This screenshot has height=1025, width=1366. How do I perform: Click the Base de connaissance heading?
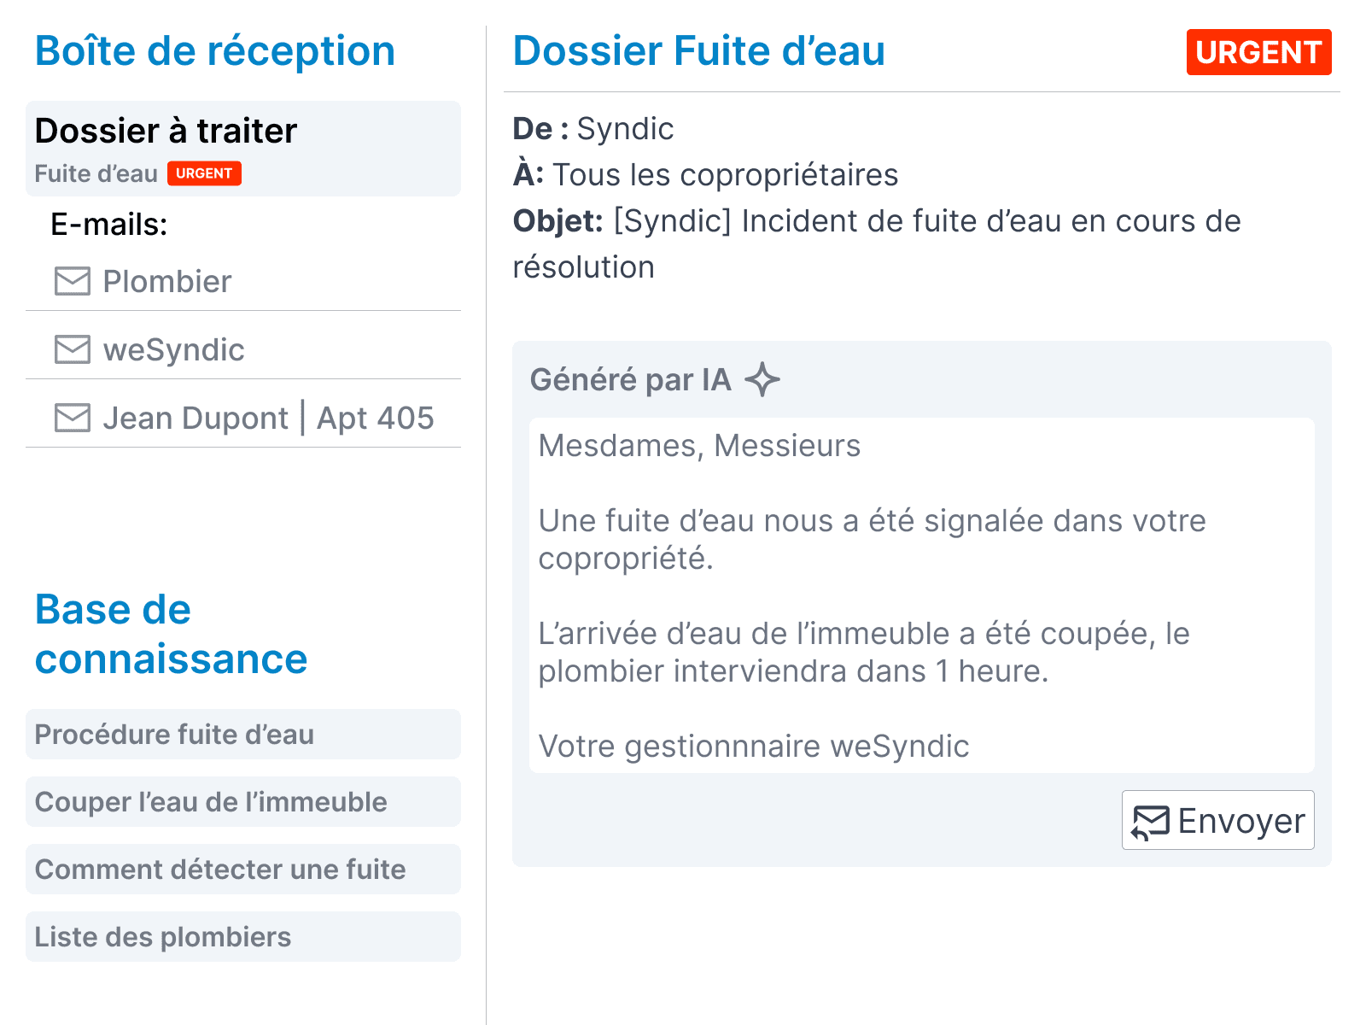171,634
